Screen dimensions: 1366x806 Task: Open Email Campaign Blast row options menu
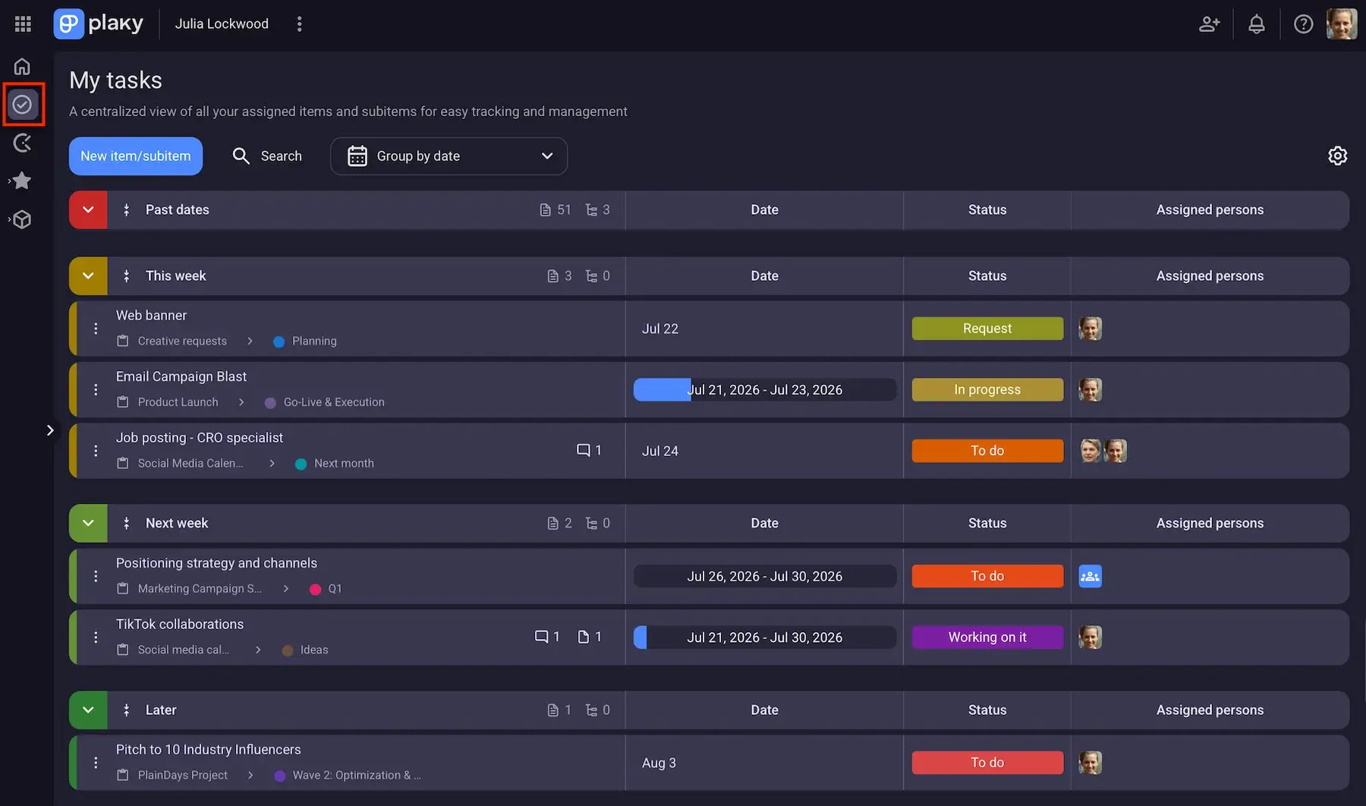tap(96, 389)
